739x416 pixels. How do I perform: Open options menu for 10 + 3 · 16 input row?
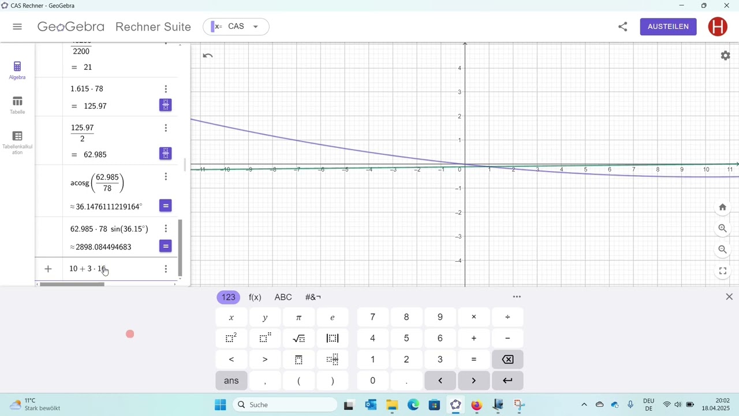[x=166, y=269]
